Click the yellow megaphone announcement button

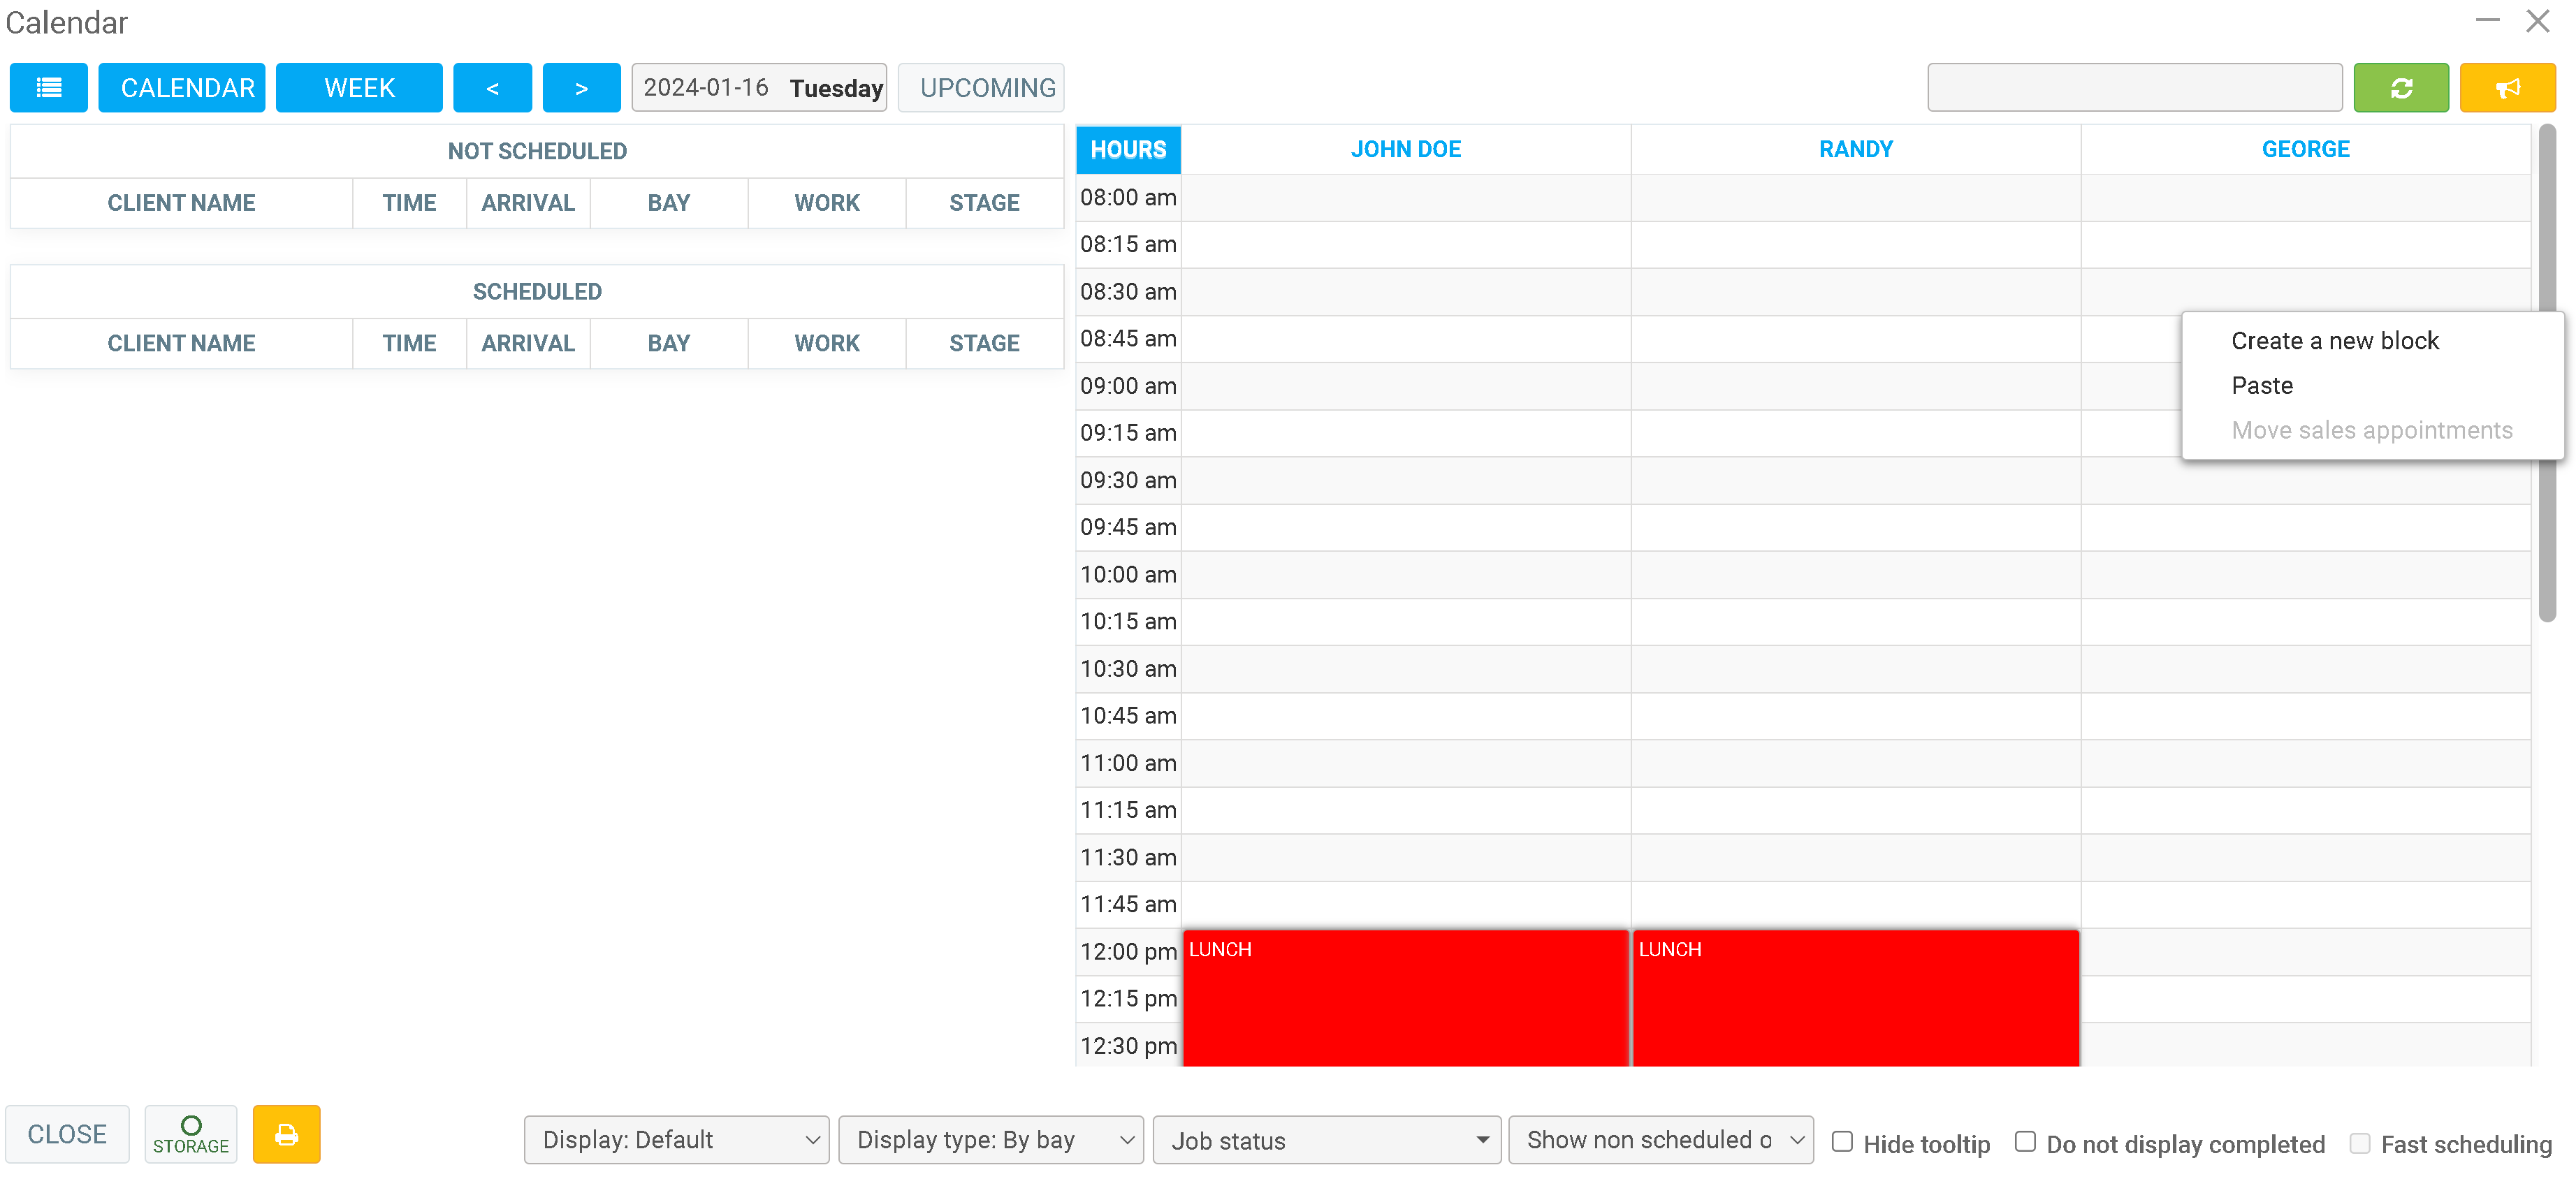[x=2506, y=88]
